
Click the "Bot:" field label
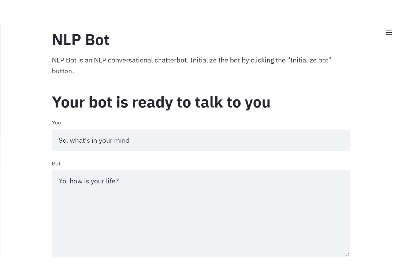57,164
